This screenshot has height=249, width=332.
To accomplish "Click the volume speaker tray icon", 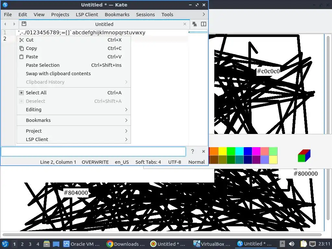I will (291, 244).
